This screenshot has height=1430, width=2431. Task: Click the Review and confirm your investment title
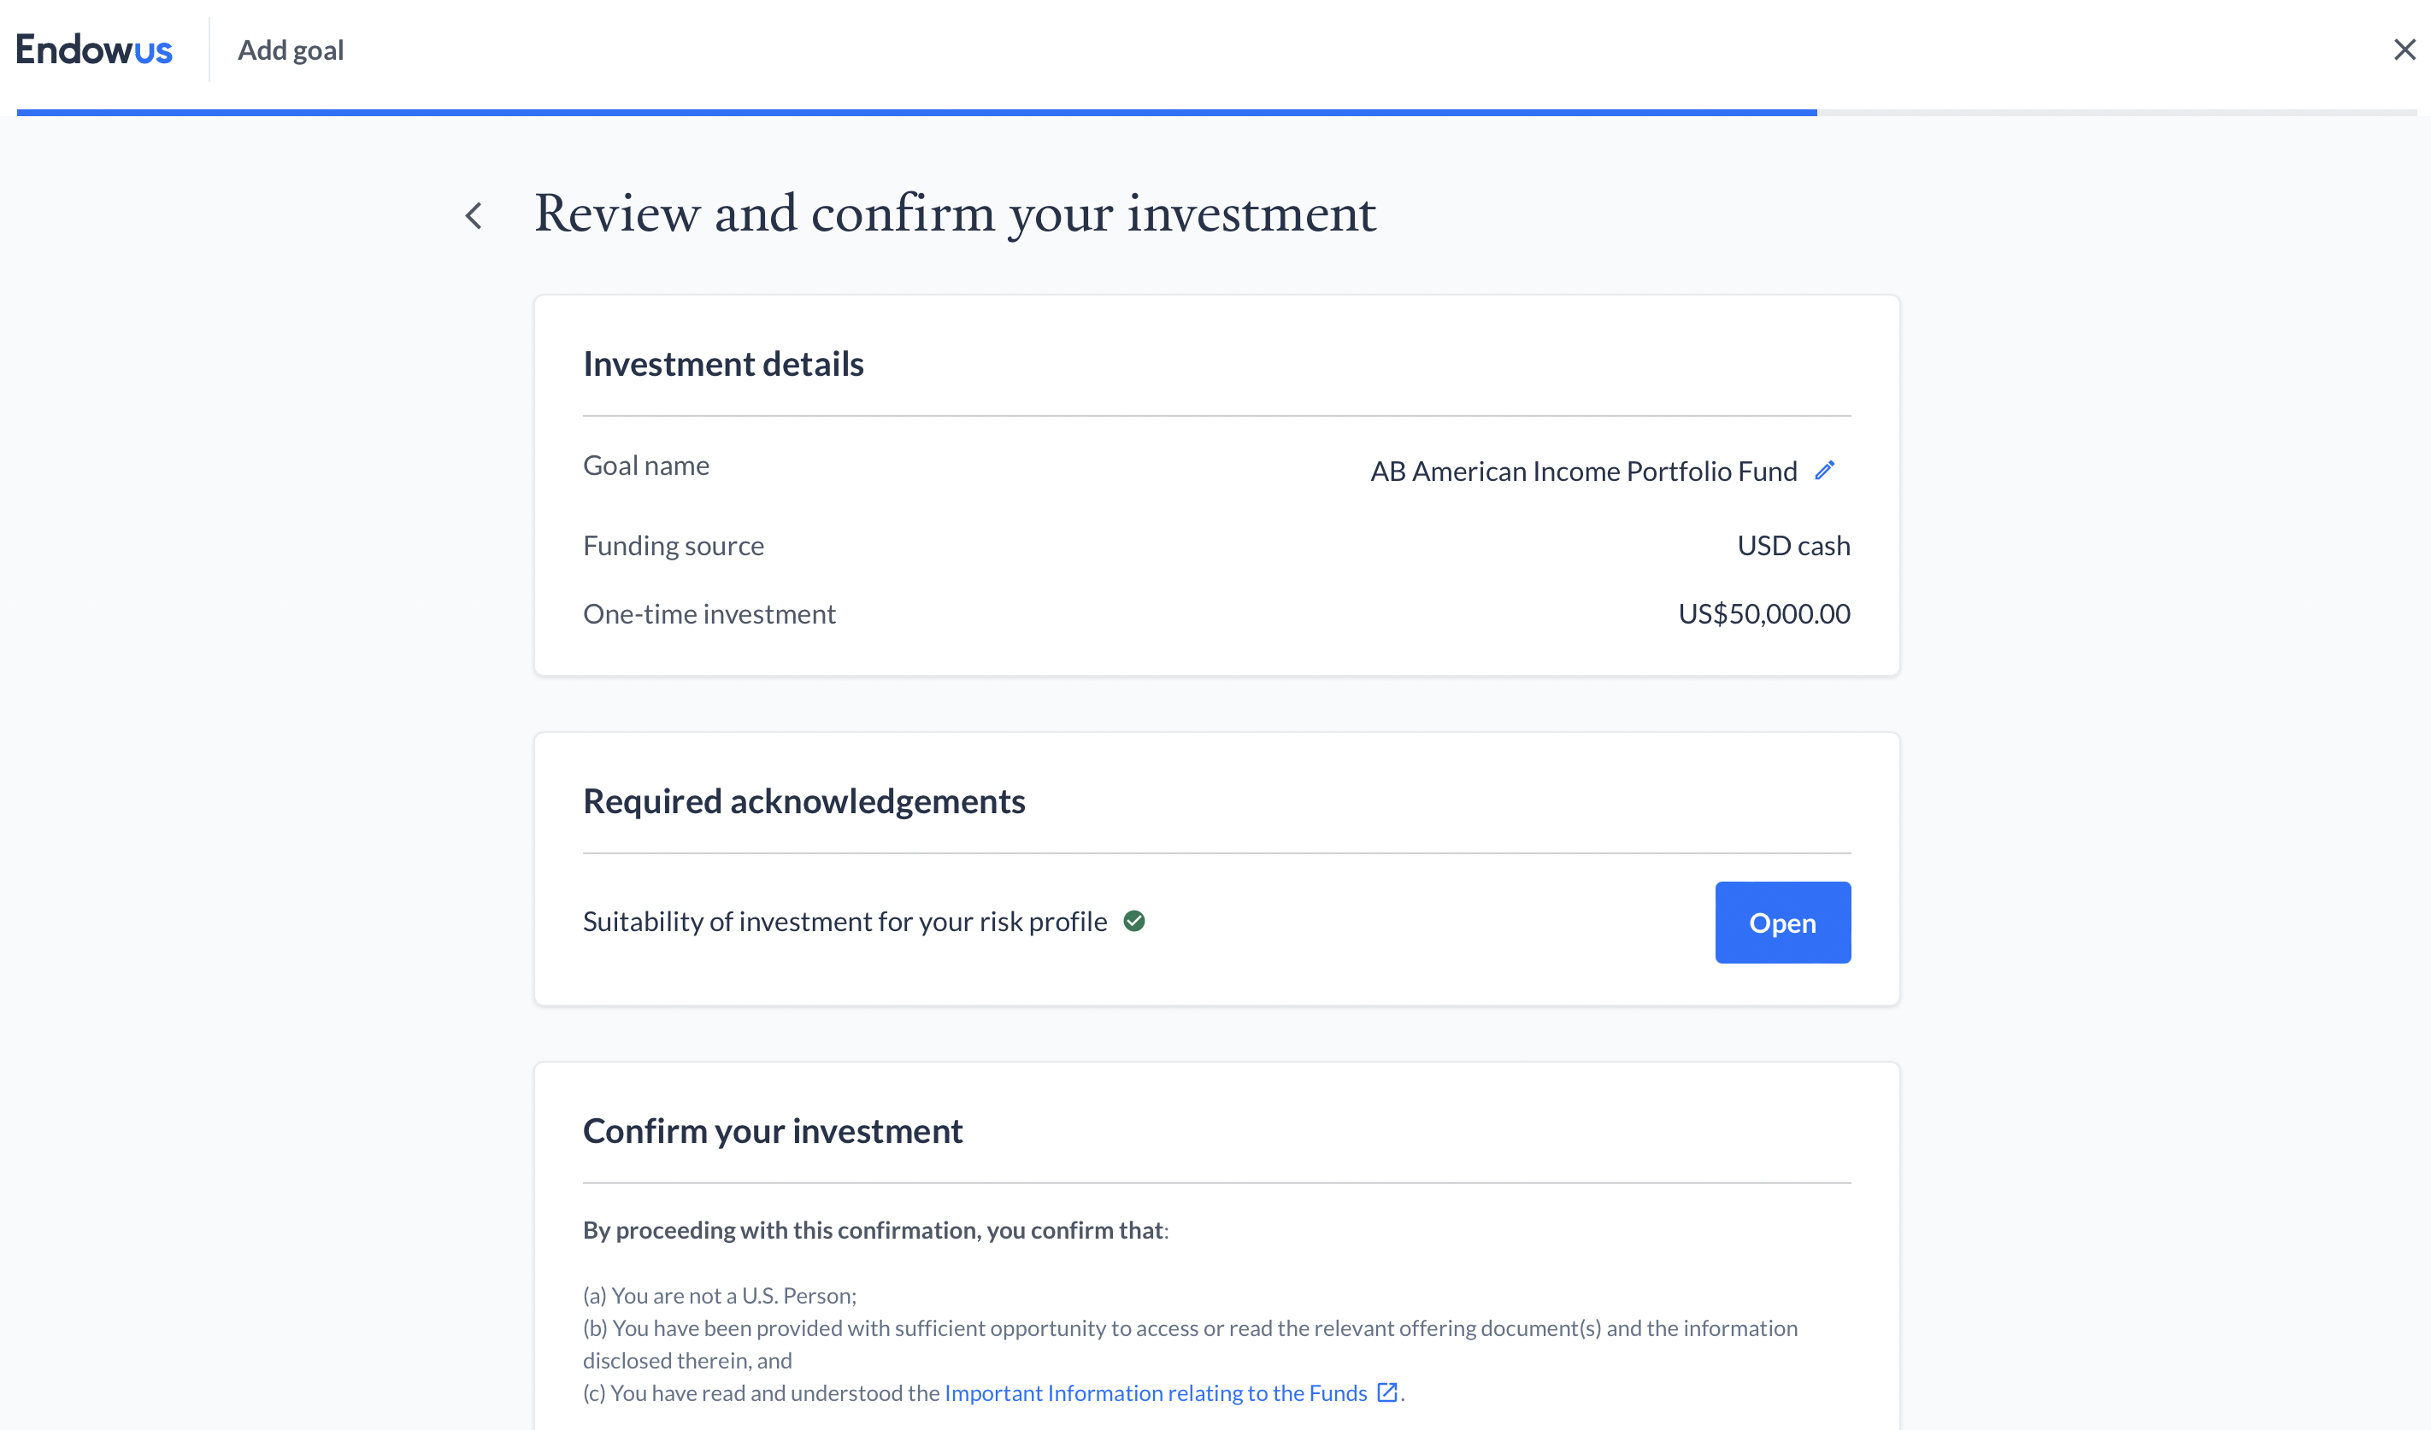click(x=955, y=214)
